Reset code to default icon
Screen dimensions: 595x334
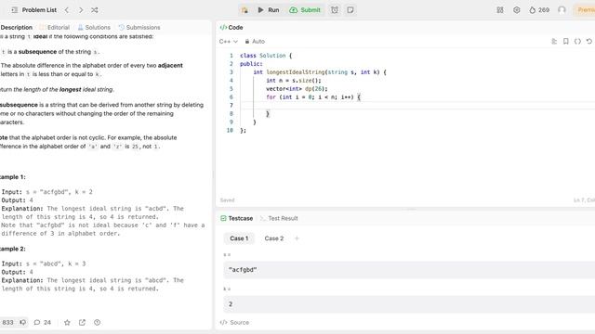pos(588,41)
